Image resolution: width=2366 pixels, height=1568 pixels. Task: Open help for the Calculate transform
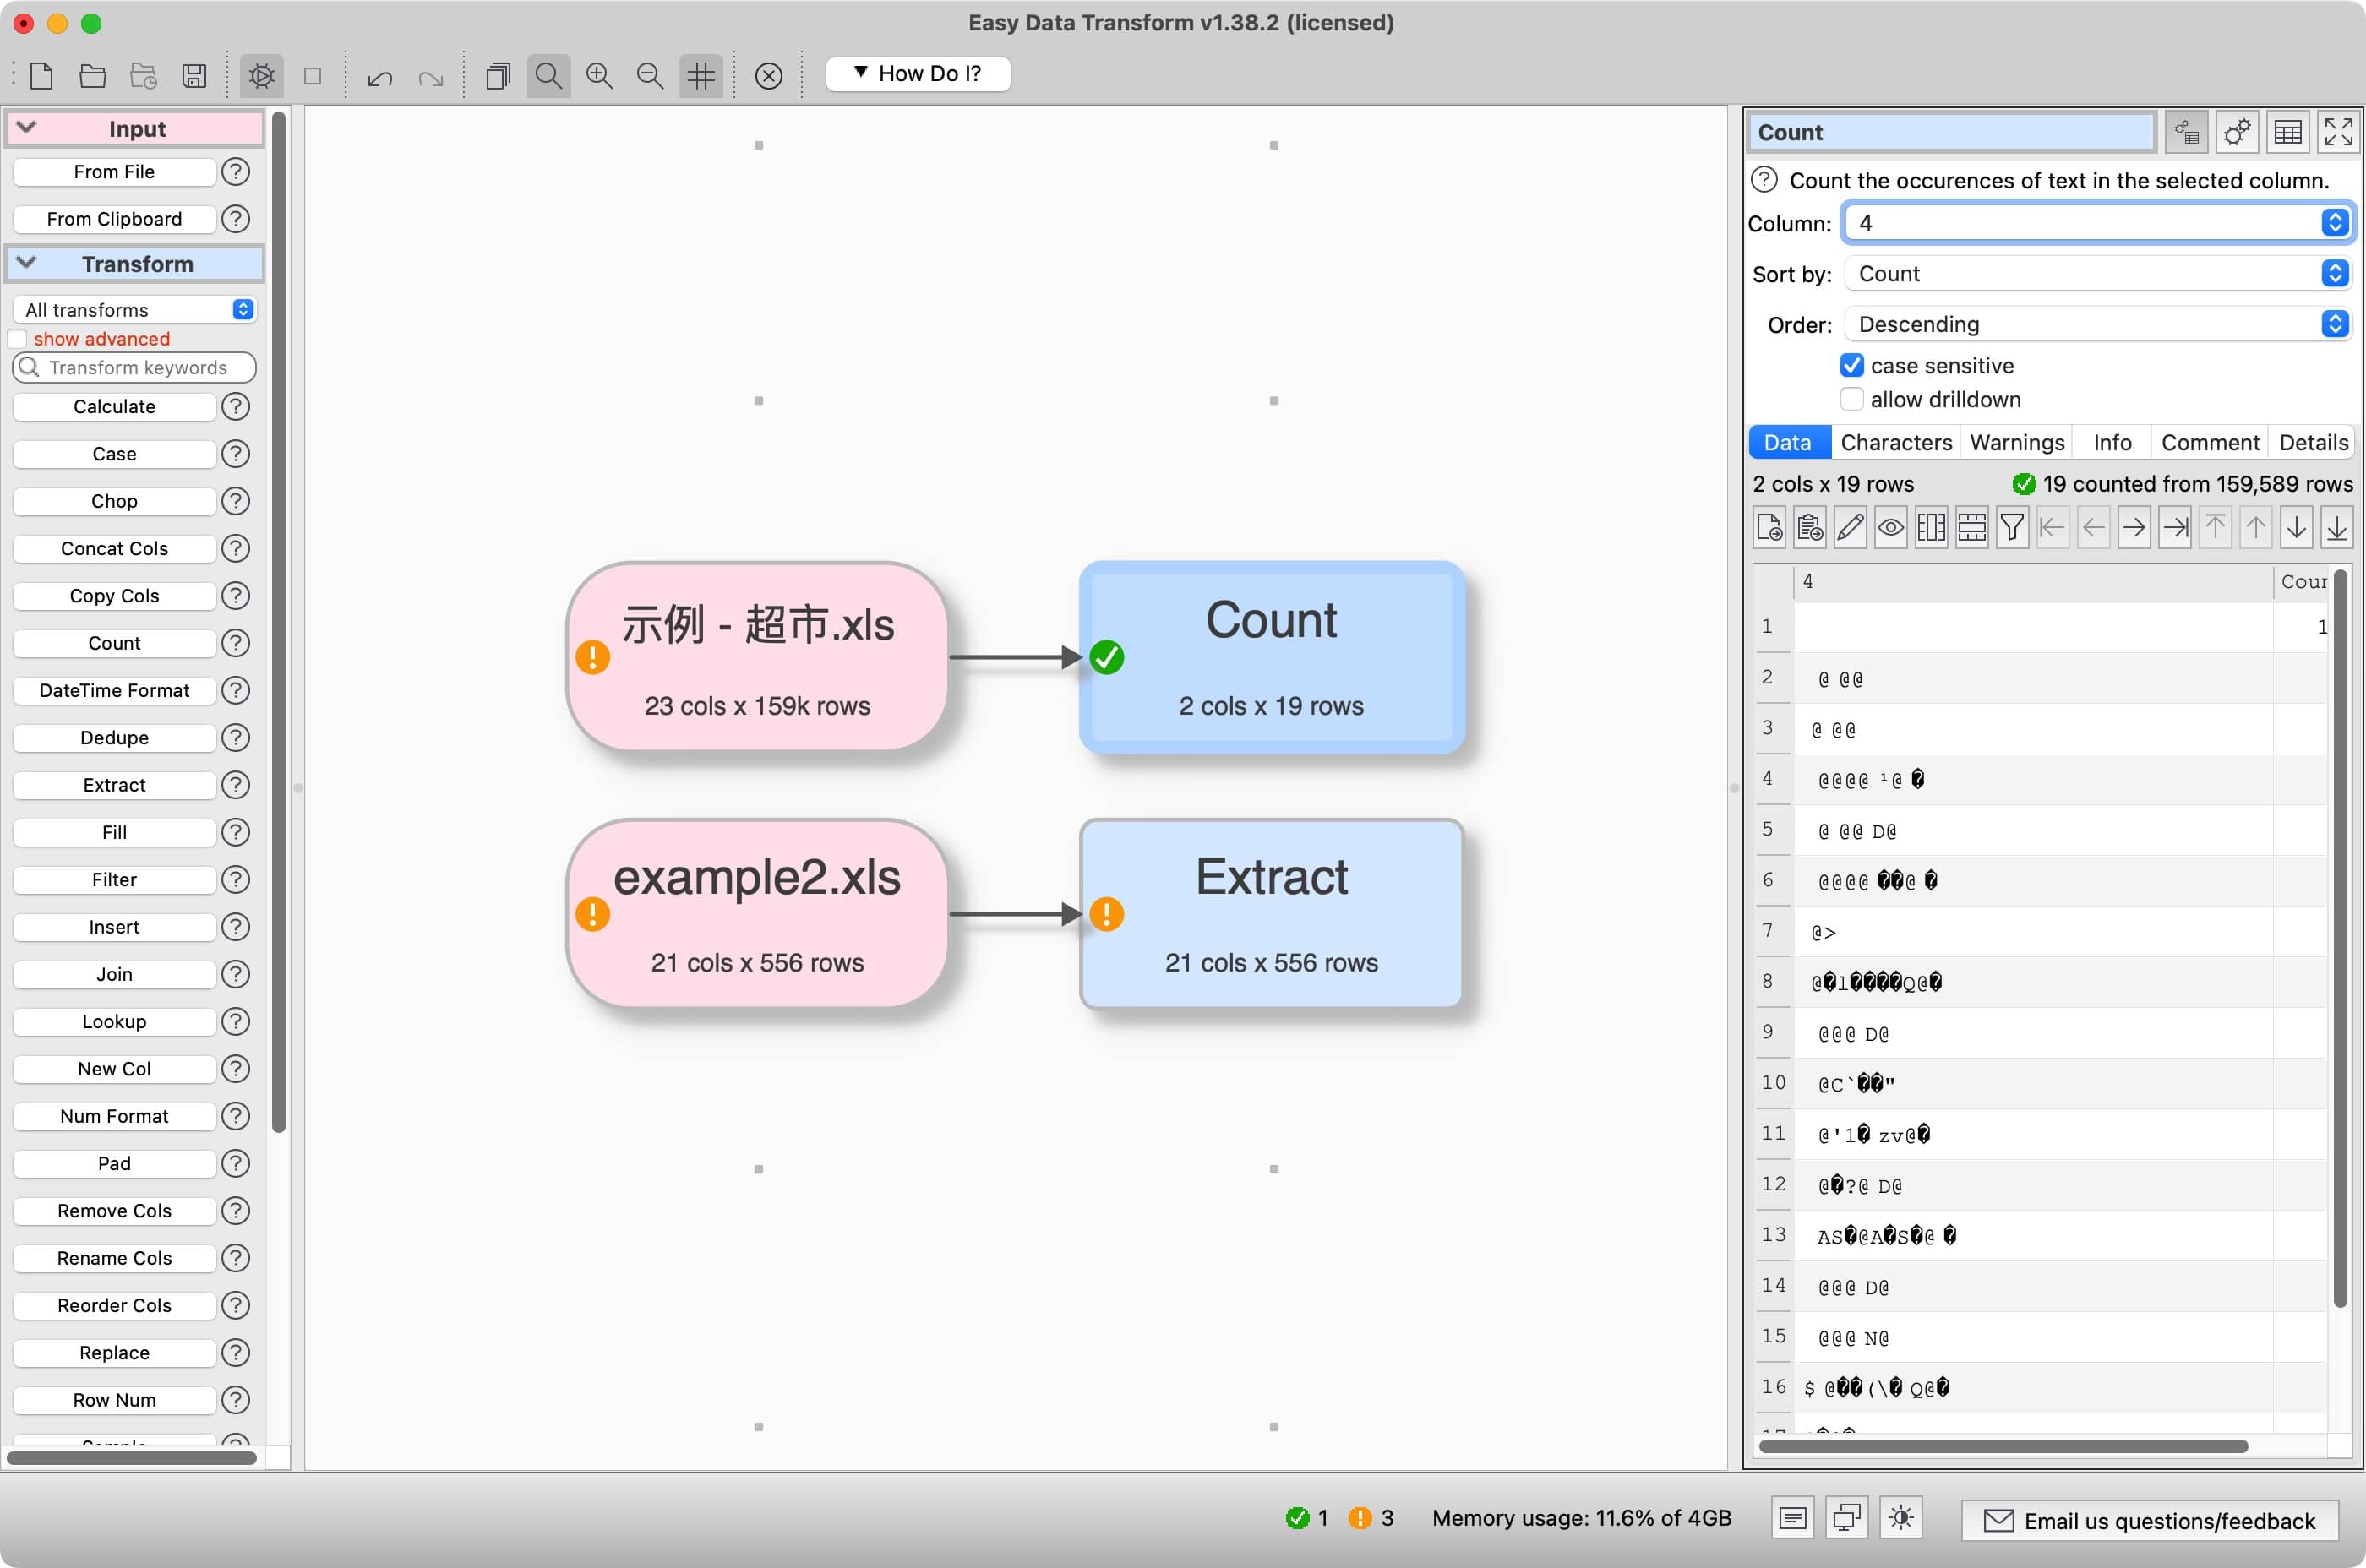(x=236, y=407)
